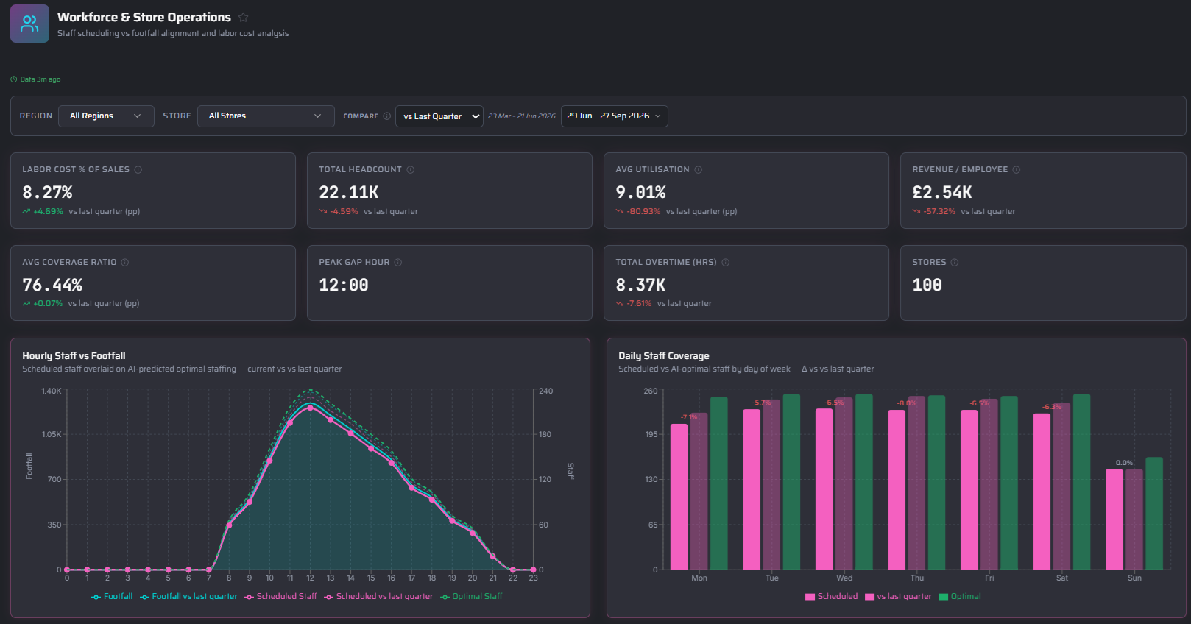This screenshot has width=1191, height=624.
Task: Click the downward trend icon in Revenue / Employee card
Action: coord(916,212)
